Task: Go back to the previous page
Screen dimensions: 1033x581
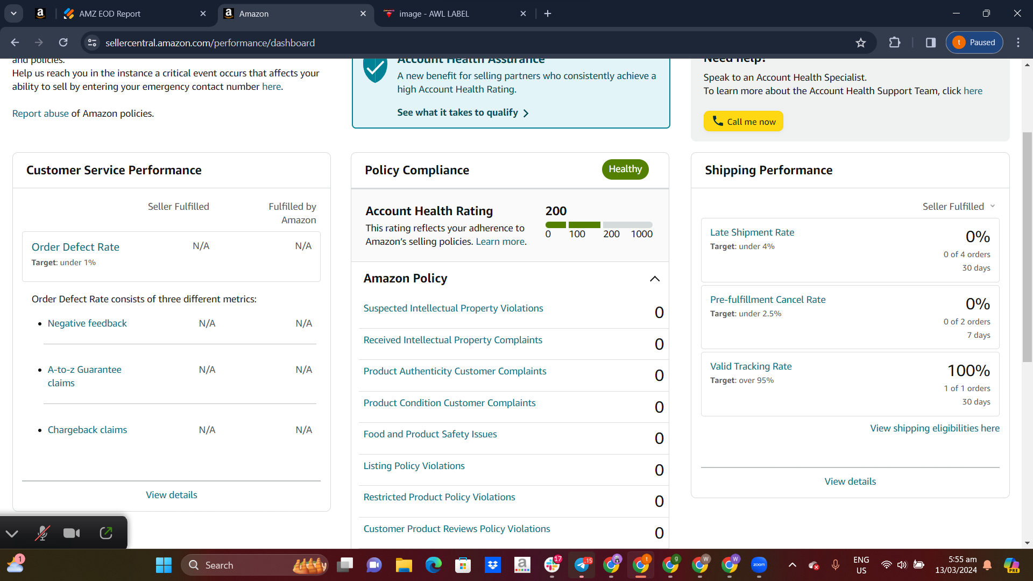Action: tap(15, 42)
